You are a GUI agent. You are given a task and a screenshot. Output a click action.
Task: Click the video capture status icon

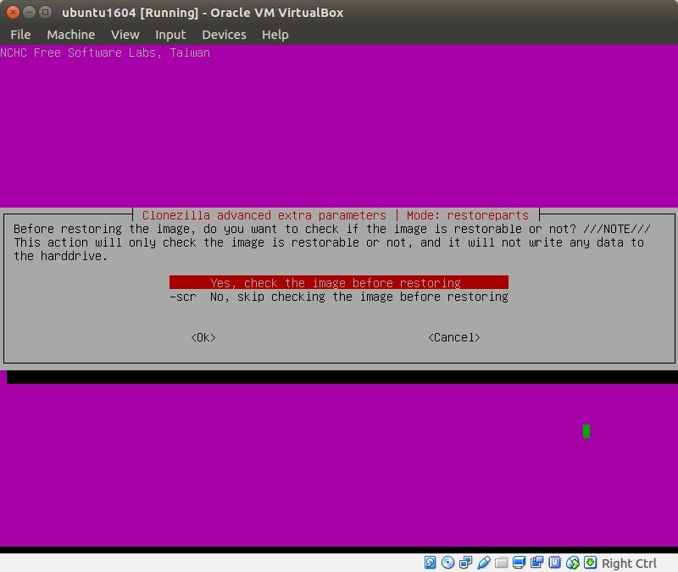point(537,563)
